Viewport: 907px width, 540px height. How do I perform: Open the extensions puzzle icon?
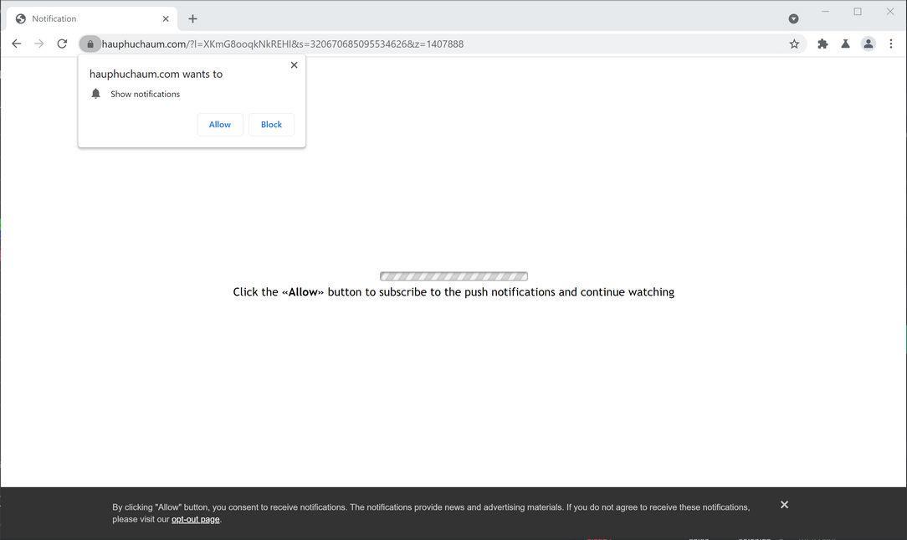point(822,44)
